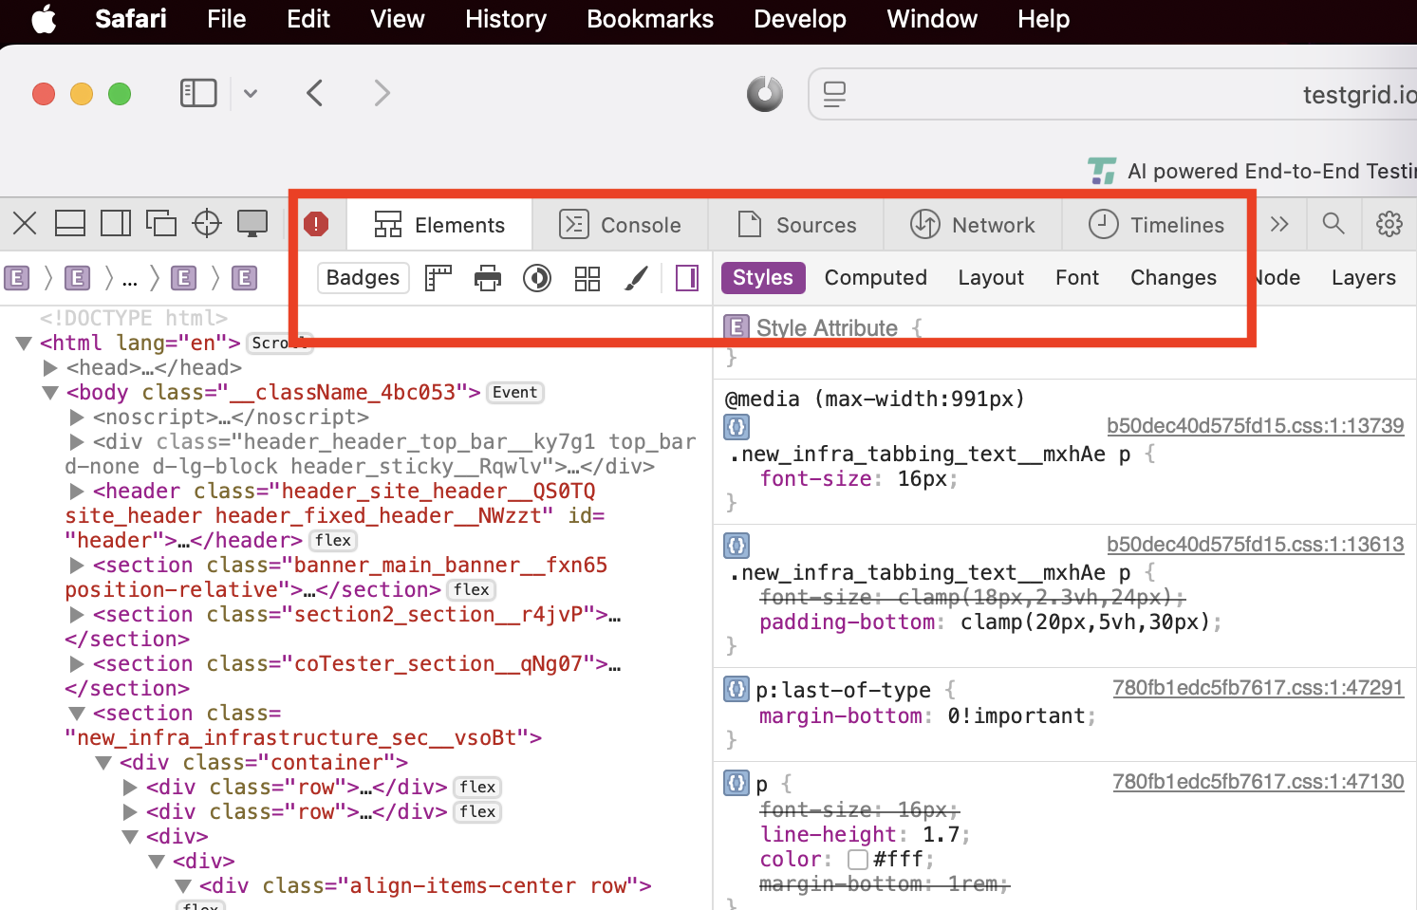This screenshot has width=1417, height=910.
Task: Open the Bookmarks menu
Action: click(x=650, y=19)
